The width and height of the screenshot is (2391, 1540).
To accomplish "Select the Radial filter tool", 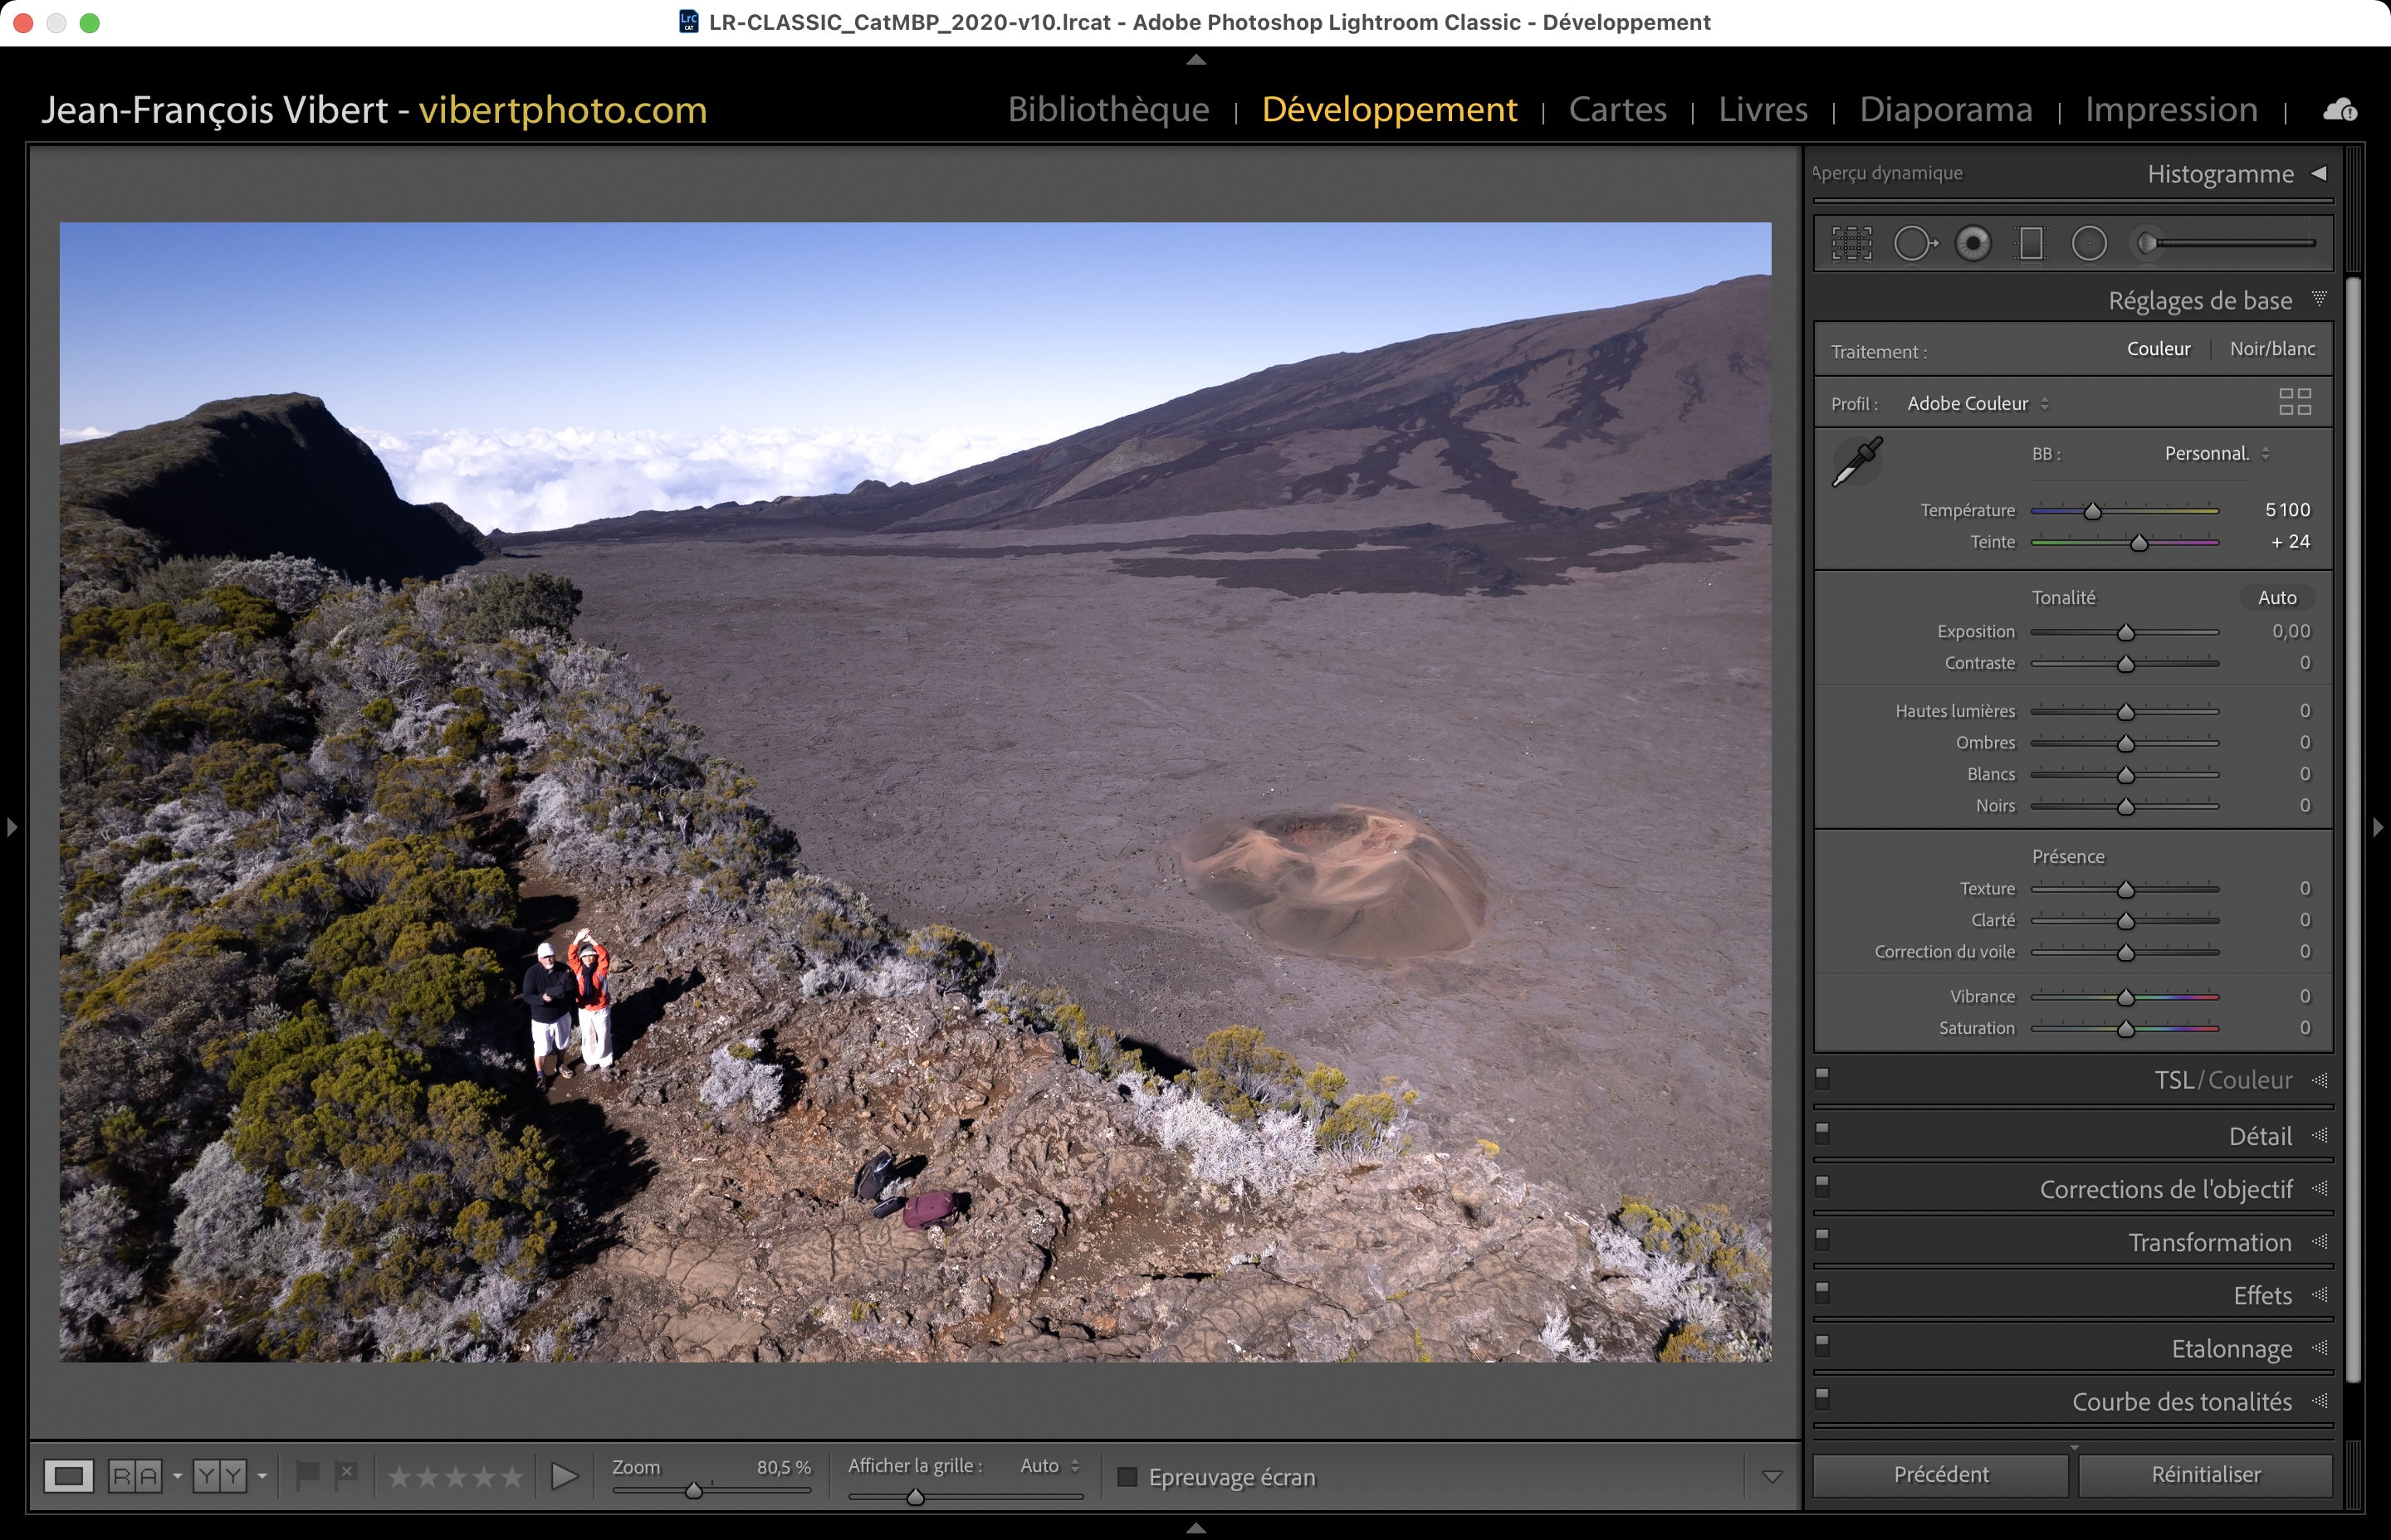I will [x=2089, y=243].
